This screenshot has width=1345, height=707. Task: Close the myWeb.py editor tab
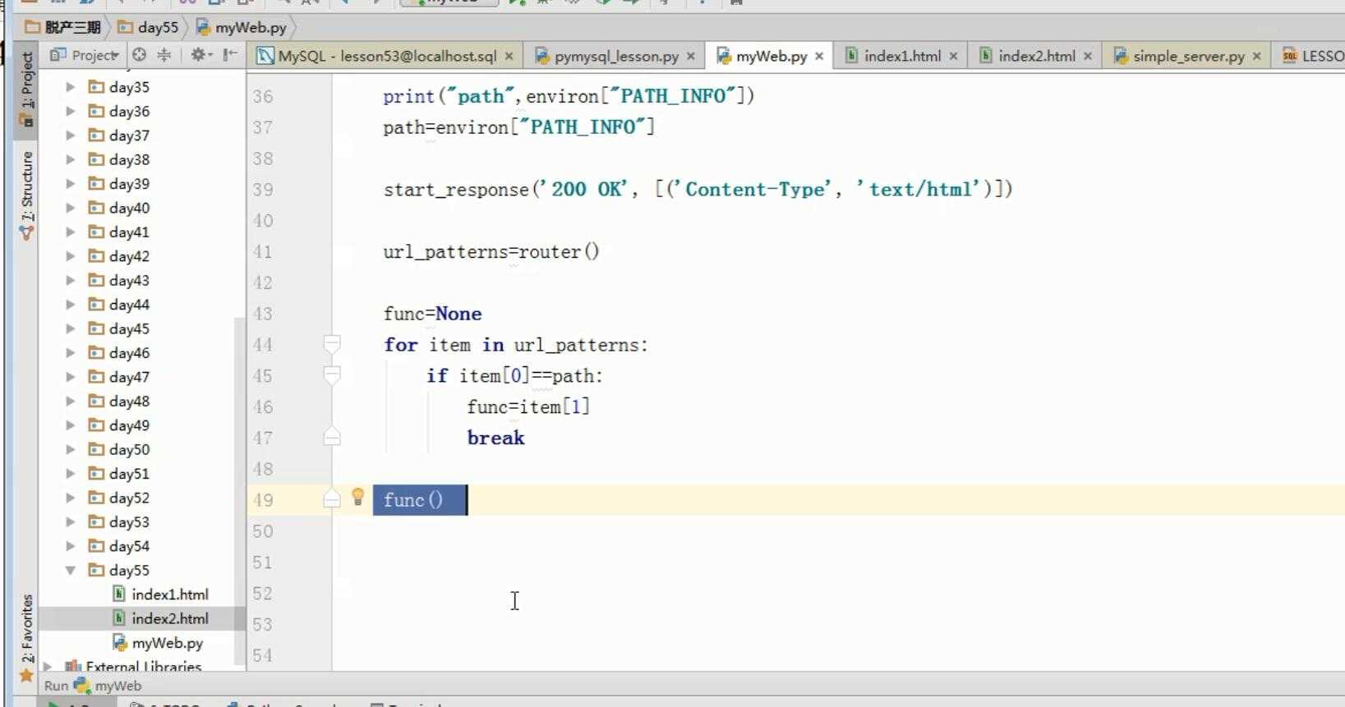(819, 56)
